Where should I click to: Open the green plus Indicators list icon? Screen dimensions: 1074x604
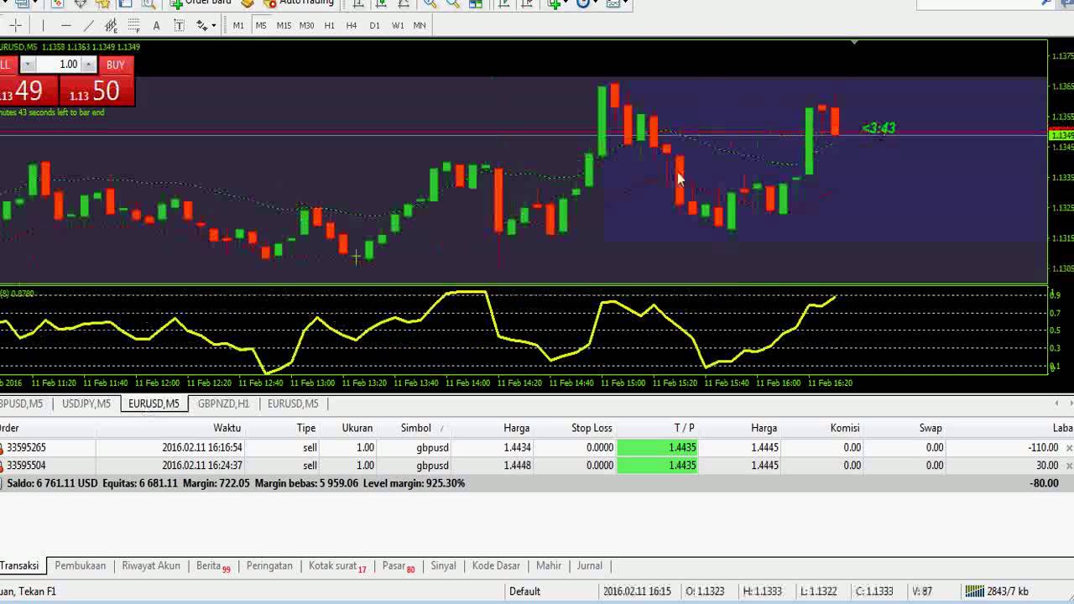[554, 3]
